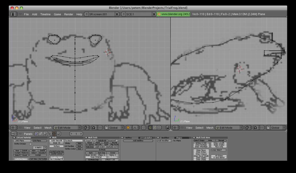
Task: Open the SR:screen.001 screen selector
Action: pos(86,14)
